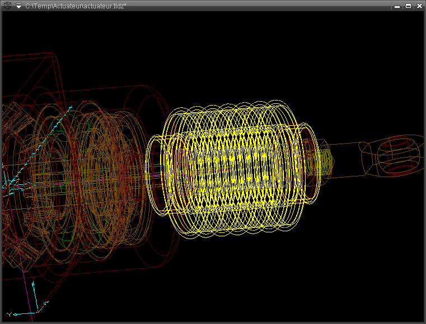The height and width of the screenshot is (324, 426).
Task: Pick the dark red box corner top left
Action: tap(52, 54)
